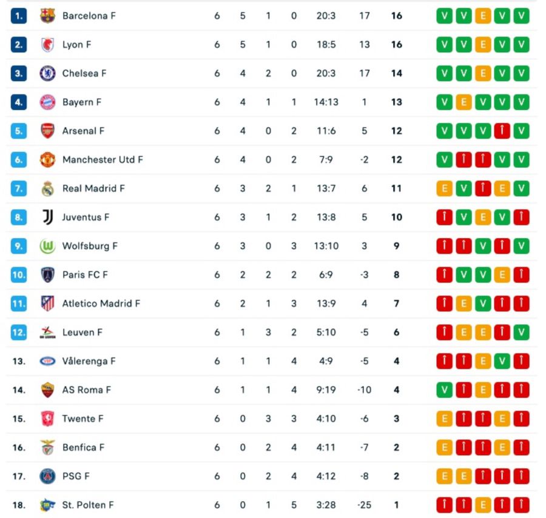Click AS Roma's green win form badge
Image resolution: width=546 pixels, height=518 pixels.
coord(445,390)
